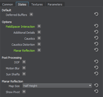Reset the Motion Blur state
This screenshot has width=103, height=97.
[96, 68]
